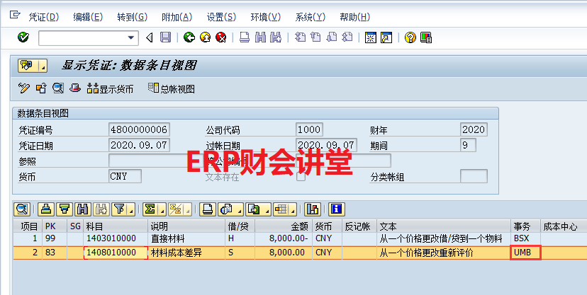Toggle the 文本存在 checkbox
Screen dimensions: 587x295
[x=301, y=177]
